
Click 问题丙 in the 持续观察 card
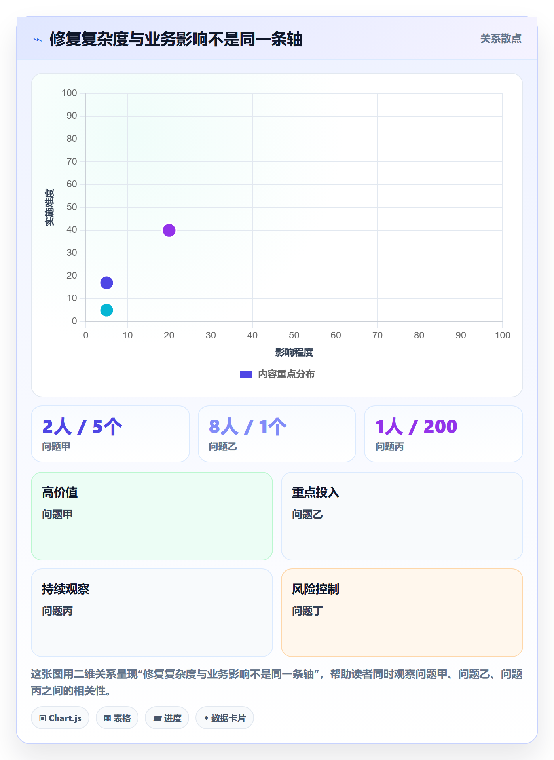point(57,611)
